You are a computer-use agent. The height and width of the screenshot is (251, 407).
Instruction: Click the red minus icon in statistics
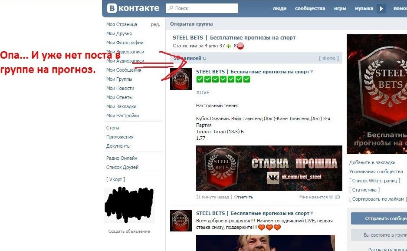(x=240, y=46)
